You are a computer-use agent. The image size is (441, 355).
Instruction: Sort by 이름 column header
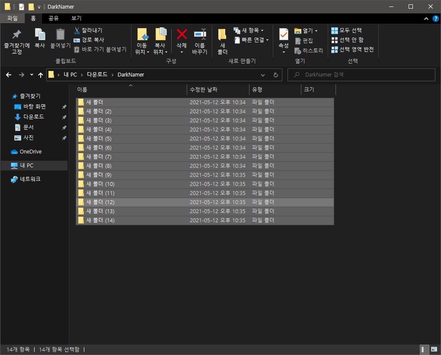[x=131, y=90]
